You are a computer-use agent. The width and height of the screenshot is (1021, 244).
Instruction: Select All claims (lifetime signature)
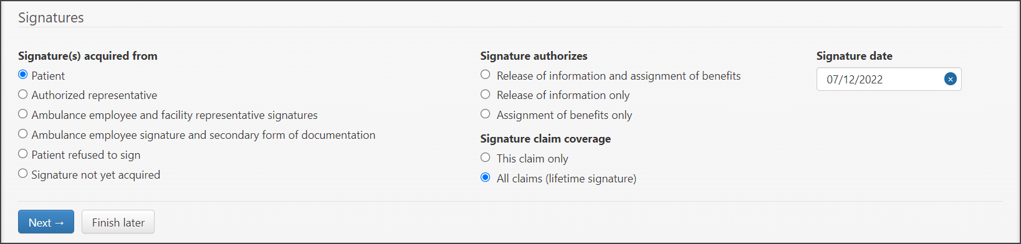point(486,177)
